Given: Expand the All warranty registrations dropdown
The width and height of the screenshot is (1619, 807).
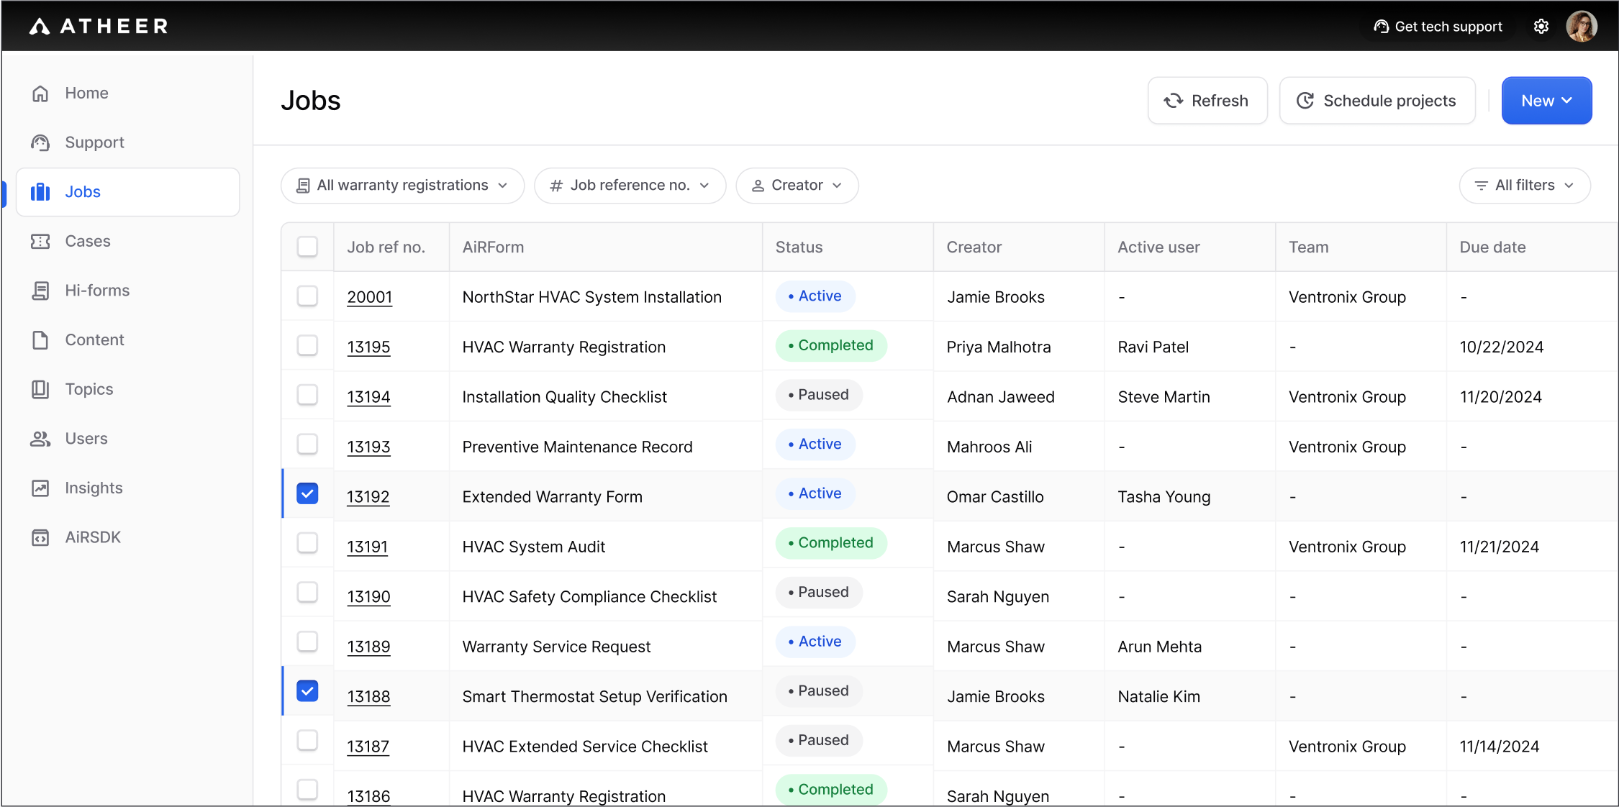Looking at the screenshot, I should click(402, 186).
